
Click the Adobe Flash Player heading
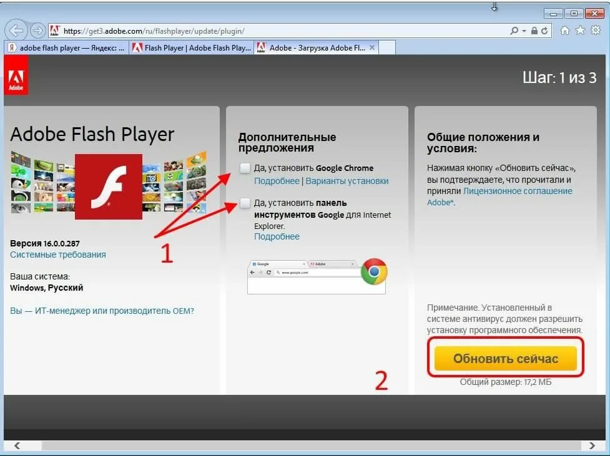point(92,134)
